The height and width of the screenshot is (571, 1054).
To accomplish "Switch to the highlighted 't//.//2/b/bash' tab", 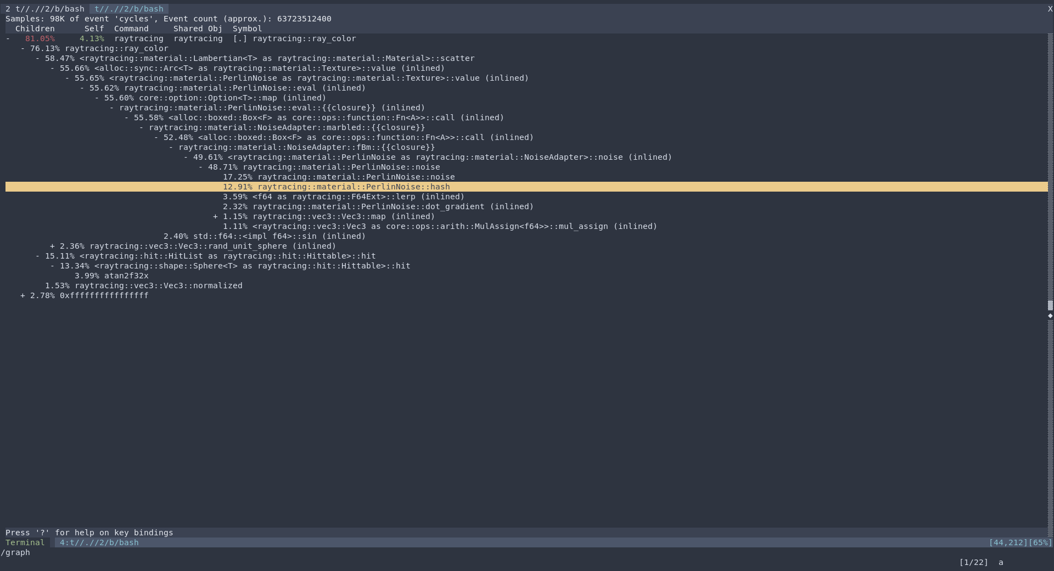I will click(x=129, y=9).
